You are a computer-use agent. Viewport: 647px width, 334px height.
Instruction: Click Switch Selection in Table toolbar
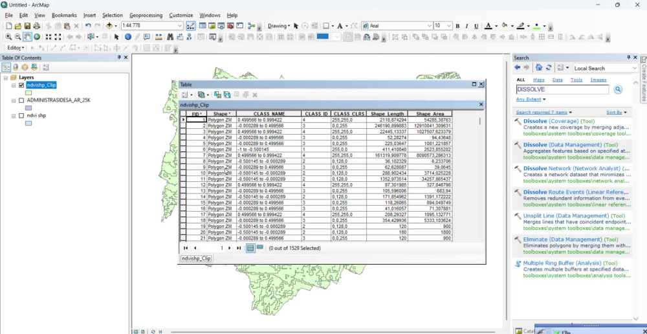(227, 95)
